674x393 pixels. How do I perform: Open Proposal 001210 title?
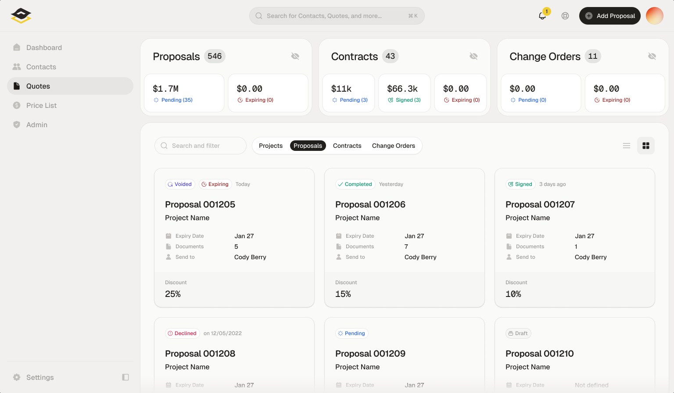[x=540, y=354]
